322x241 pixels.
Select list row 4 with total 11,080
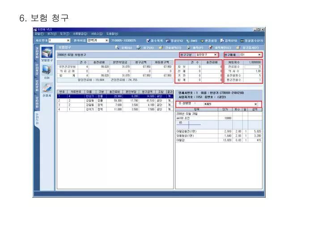coord(115,109)
